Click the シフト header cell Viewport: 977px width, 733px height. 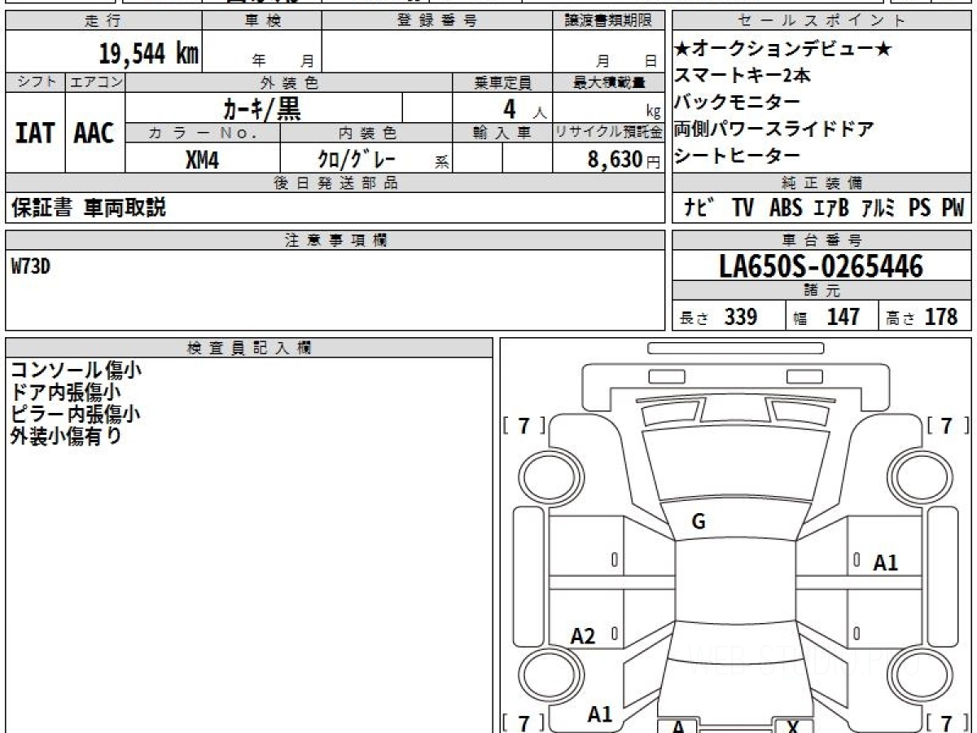pyautogui.click(x=36, y=82)
